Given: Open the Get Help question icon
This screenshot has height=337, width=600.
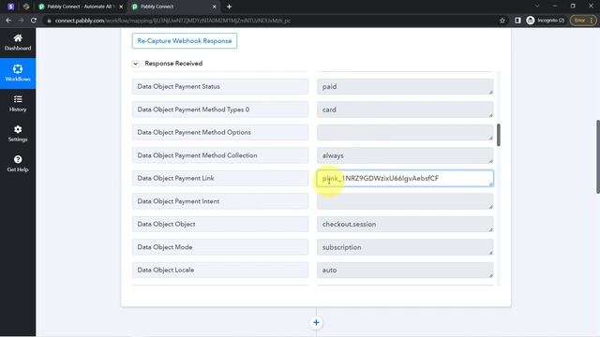Looking at the screenshot, I should pyautogui.click(x=18, y=159).
